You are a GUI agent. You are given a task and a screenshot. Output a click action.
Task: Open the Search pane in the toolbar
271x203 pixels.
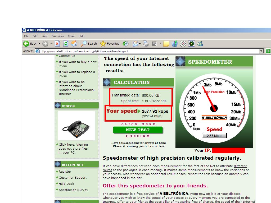pyautogui.click(x=89, y=44)
